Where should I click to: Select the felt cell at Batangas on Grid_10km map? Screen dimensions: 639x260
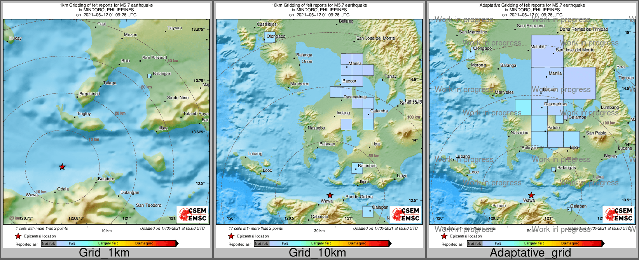tap(357, 168)
